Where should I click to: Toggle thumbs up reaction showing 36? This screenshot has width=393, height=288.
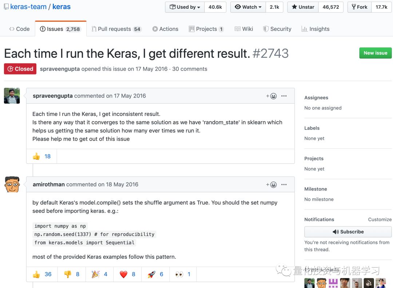[x=42, y=274]
